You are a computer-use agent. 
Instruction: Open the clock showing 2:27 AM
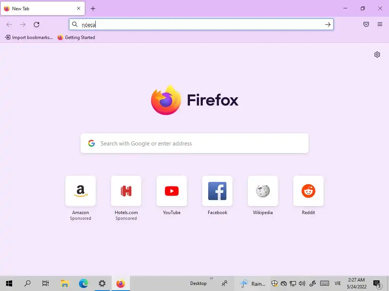356,283
